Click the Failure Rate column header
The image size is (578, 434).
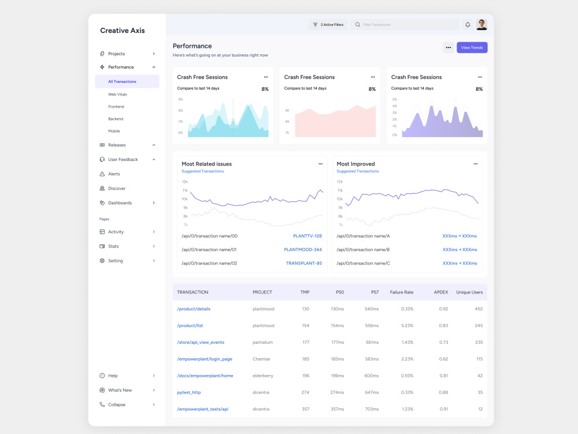click(402, 292)
